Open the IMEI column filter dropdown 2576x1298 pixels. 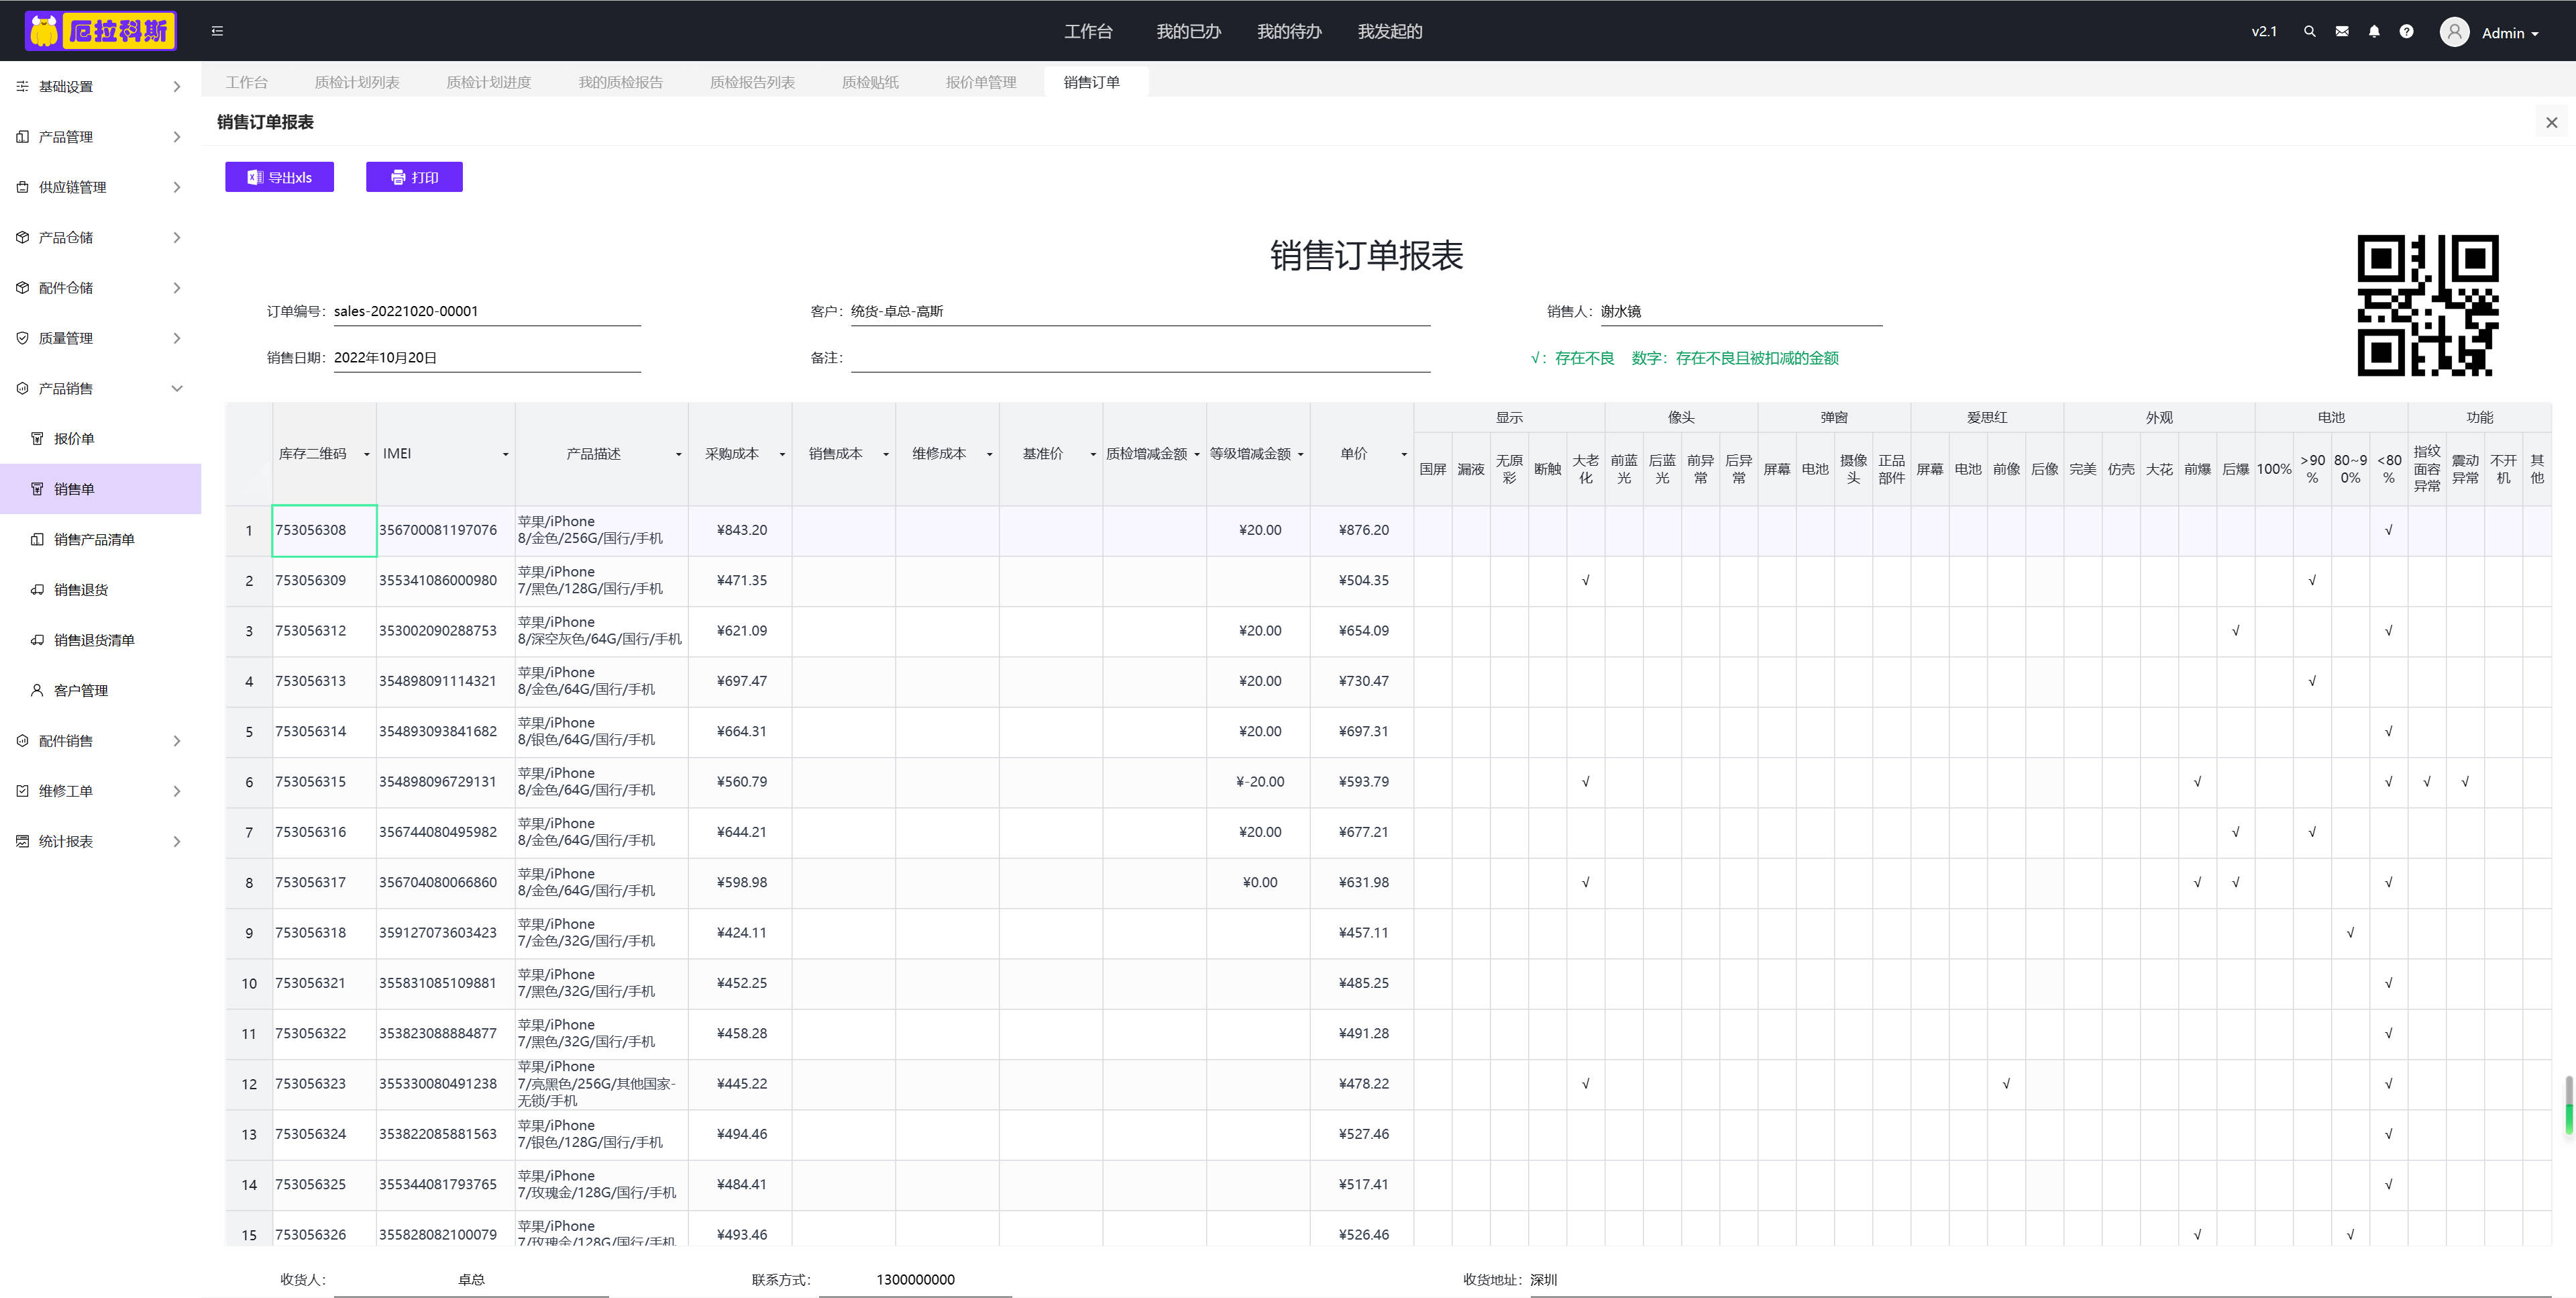[505, 454]
